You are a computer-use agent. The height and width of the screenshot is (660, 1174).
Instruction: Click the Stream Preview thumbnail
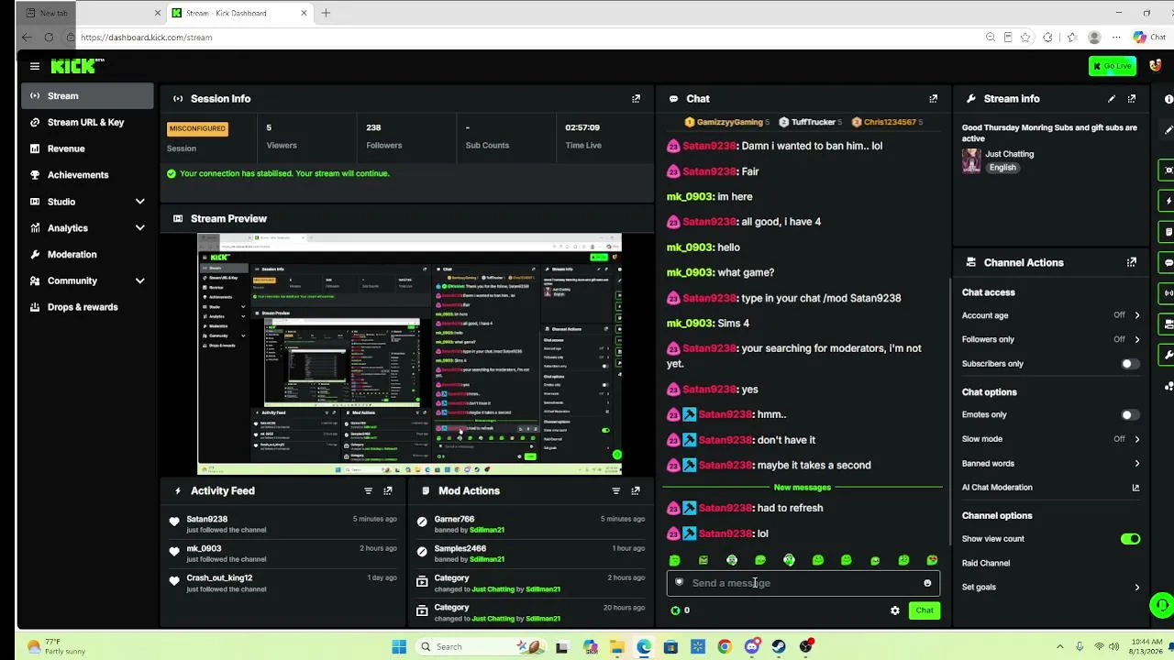(x=409, y=354)
